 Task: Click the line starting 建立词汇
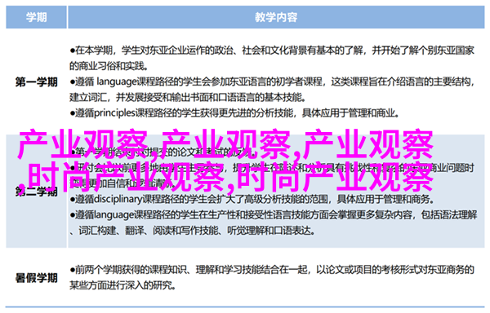188,98
